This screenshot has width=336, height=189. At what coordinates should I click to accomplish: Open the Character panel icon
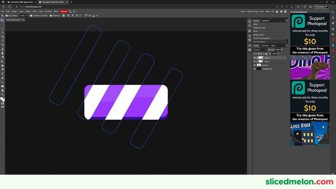(250, 36)
